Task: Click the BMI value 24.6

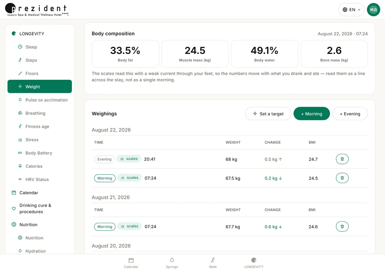Action: [x=313, y=227]
